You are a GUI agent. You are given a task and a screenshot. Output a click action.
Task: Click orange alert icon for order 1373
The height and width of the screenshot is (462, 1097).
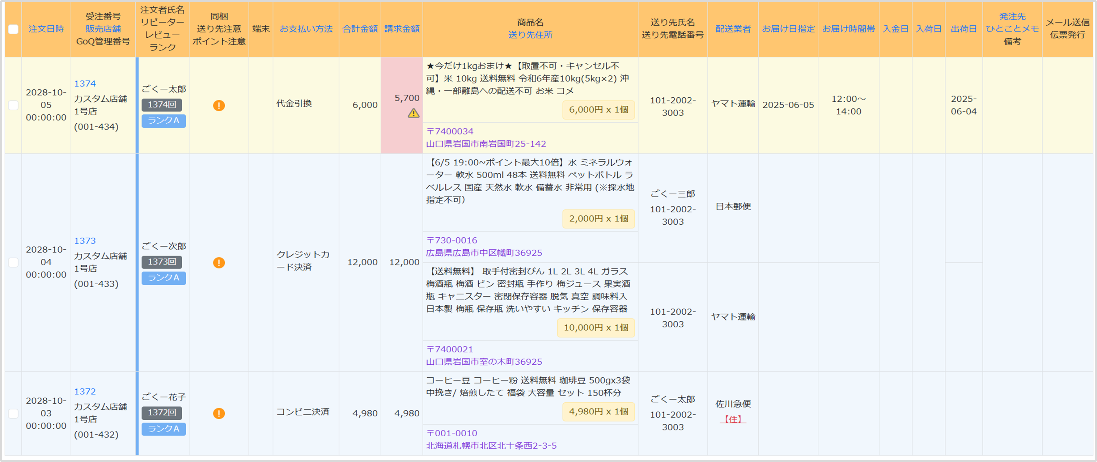click(x=219, y=263)
